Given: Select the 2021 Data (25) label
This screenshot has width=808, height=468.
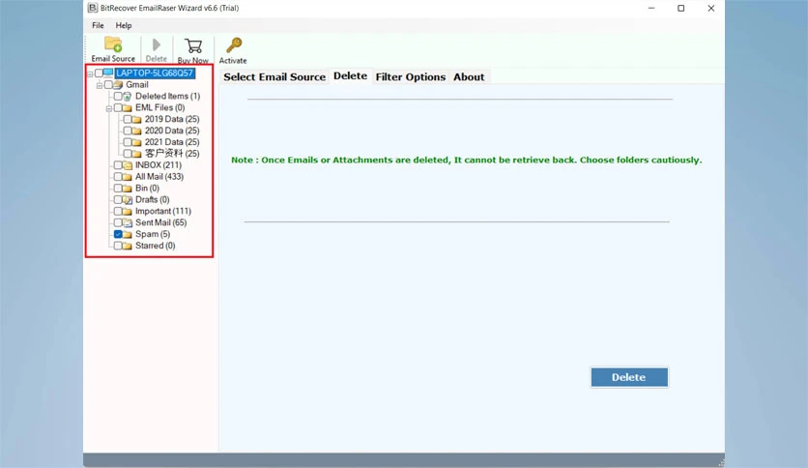Looking at the screenshot, I should tap(172, 142).
